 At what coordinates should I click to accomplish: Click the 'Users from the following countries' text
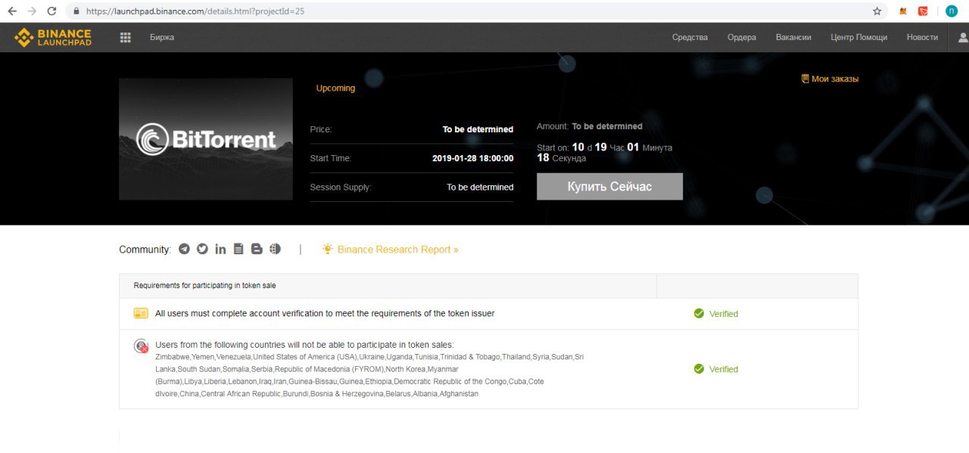click(x=304, y=345)
